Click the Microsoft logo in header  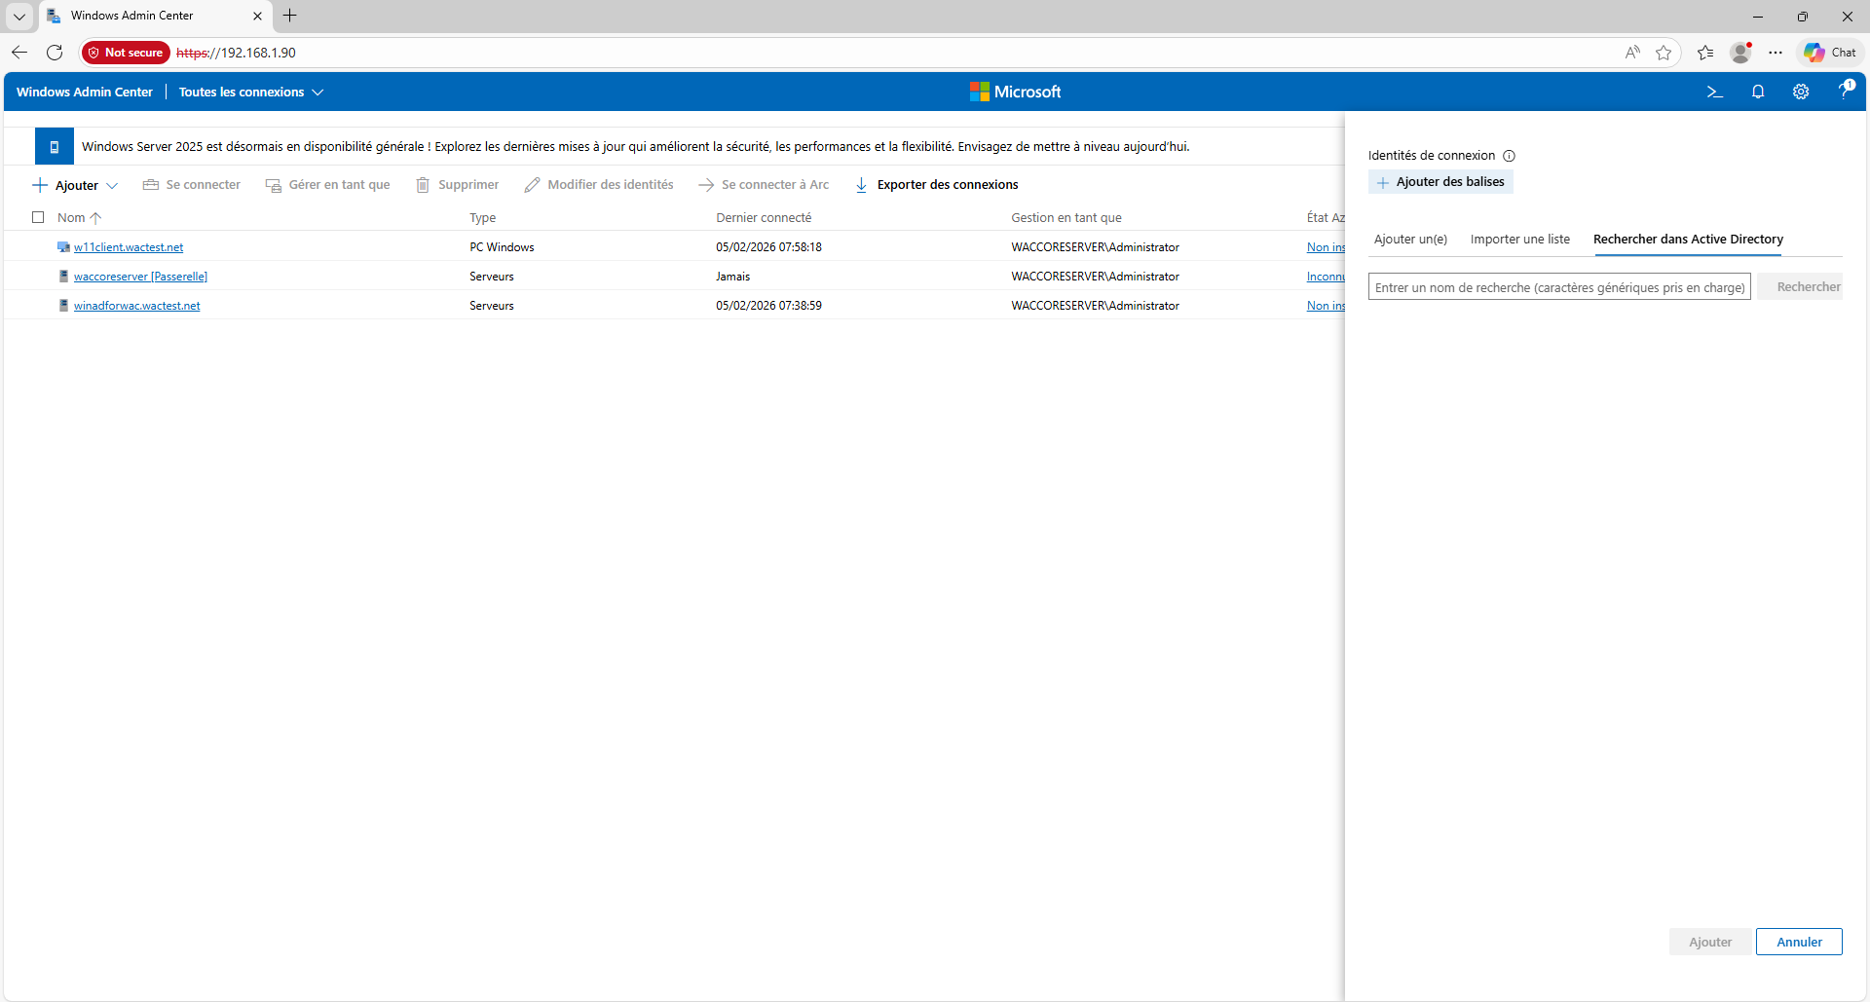point(1015,92)
